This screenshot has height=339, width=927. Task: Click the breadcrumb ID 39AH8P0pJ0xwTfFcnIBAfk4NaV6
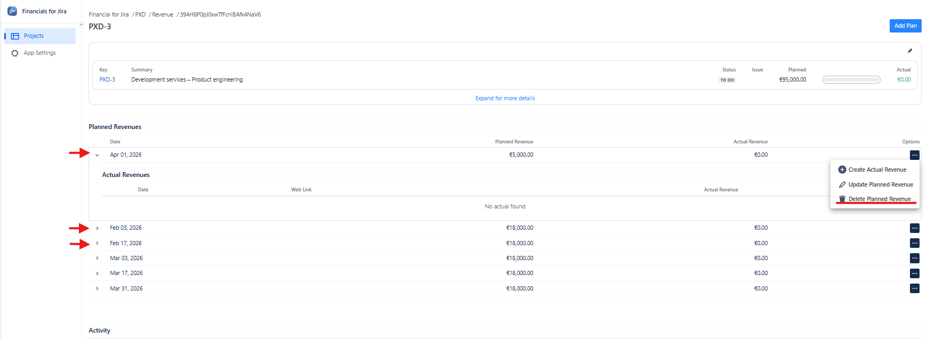click(220, 15)
